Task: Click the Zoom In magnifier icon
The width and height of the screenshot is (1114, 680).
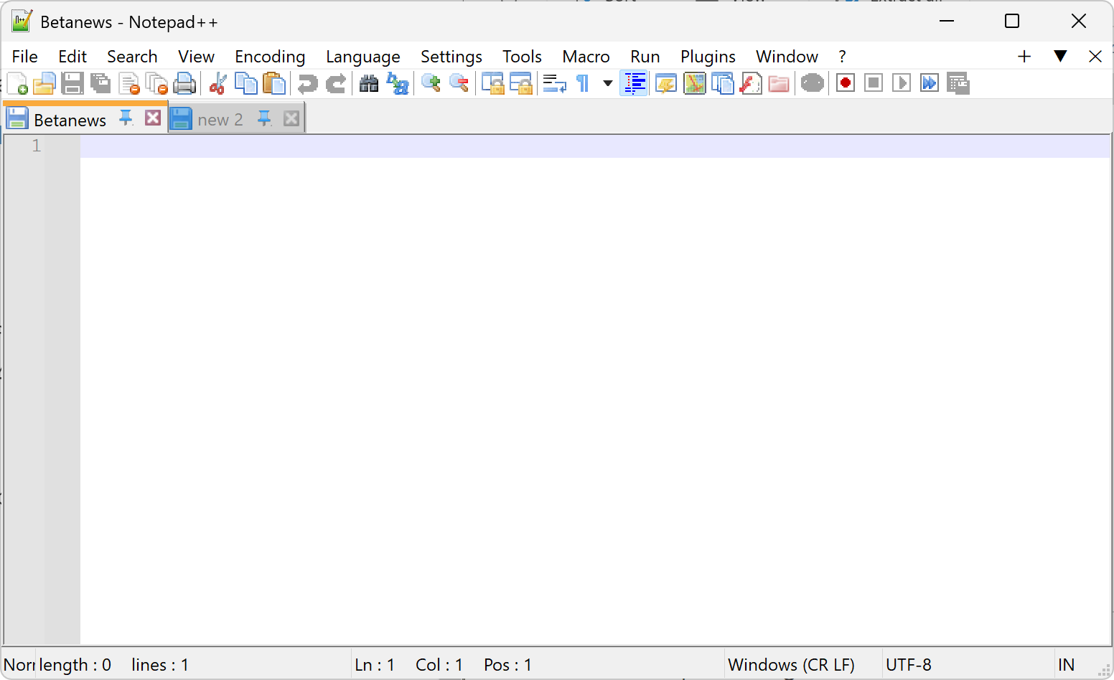Action: pyautogui.click(x=431, y=84)
